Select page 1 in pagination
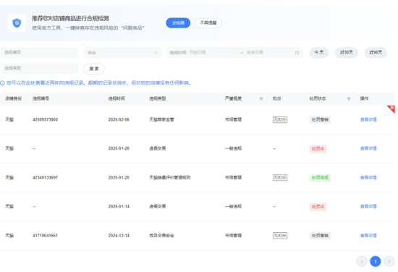 tap(375, 262)
